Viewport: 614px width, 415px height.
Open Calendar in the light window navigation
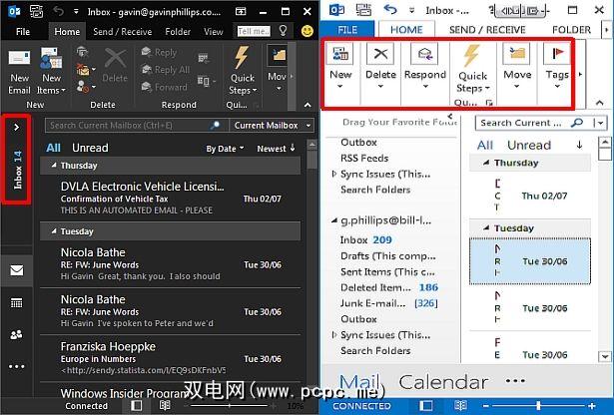443,382
